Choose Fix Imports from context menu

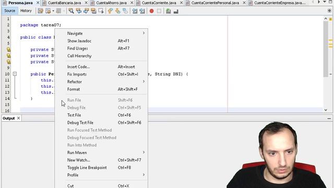click(x=101, y=74)
